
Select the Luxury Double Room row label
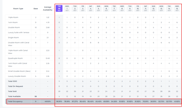17,76
